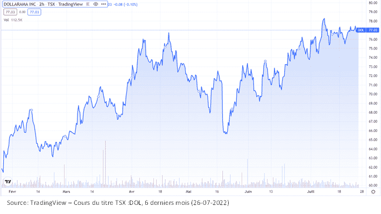Select the Vol 112.5K volume indicator legend
Image resolution: width=381 pixels, height=214 pixels.
(13, 20)
